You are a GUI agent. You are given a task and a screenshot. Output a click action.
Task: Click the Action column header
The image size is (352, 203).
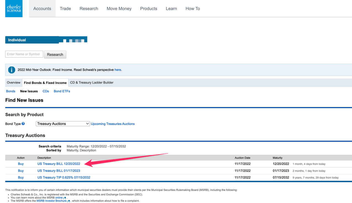click(21, 158)
